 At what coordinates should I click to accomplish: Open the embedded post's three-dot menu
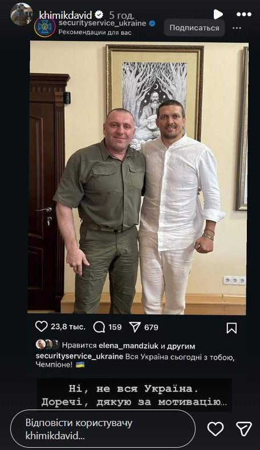pyautogui.click(x=237, y=28)
